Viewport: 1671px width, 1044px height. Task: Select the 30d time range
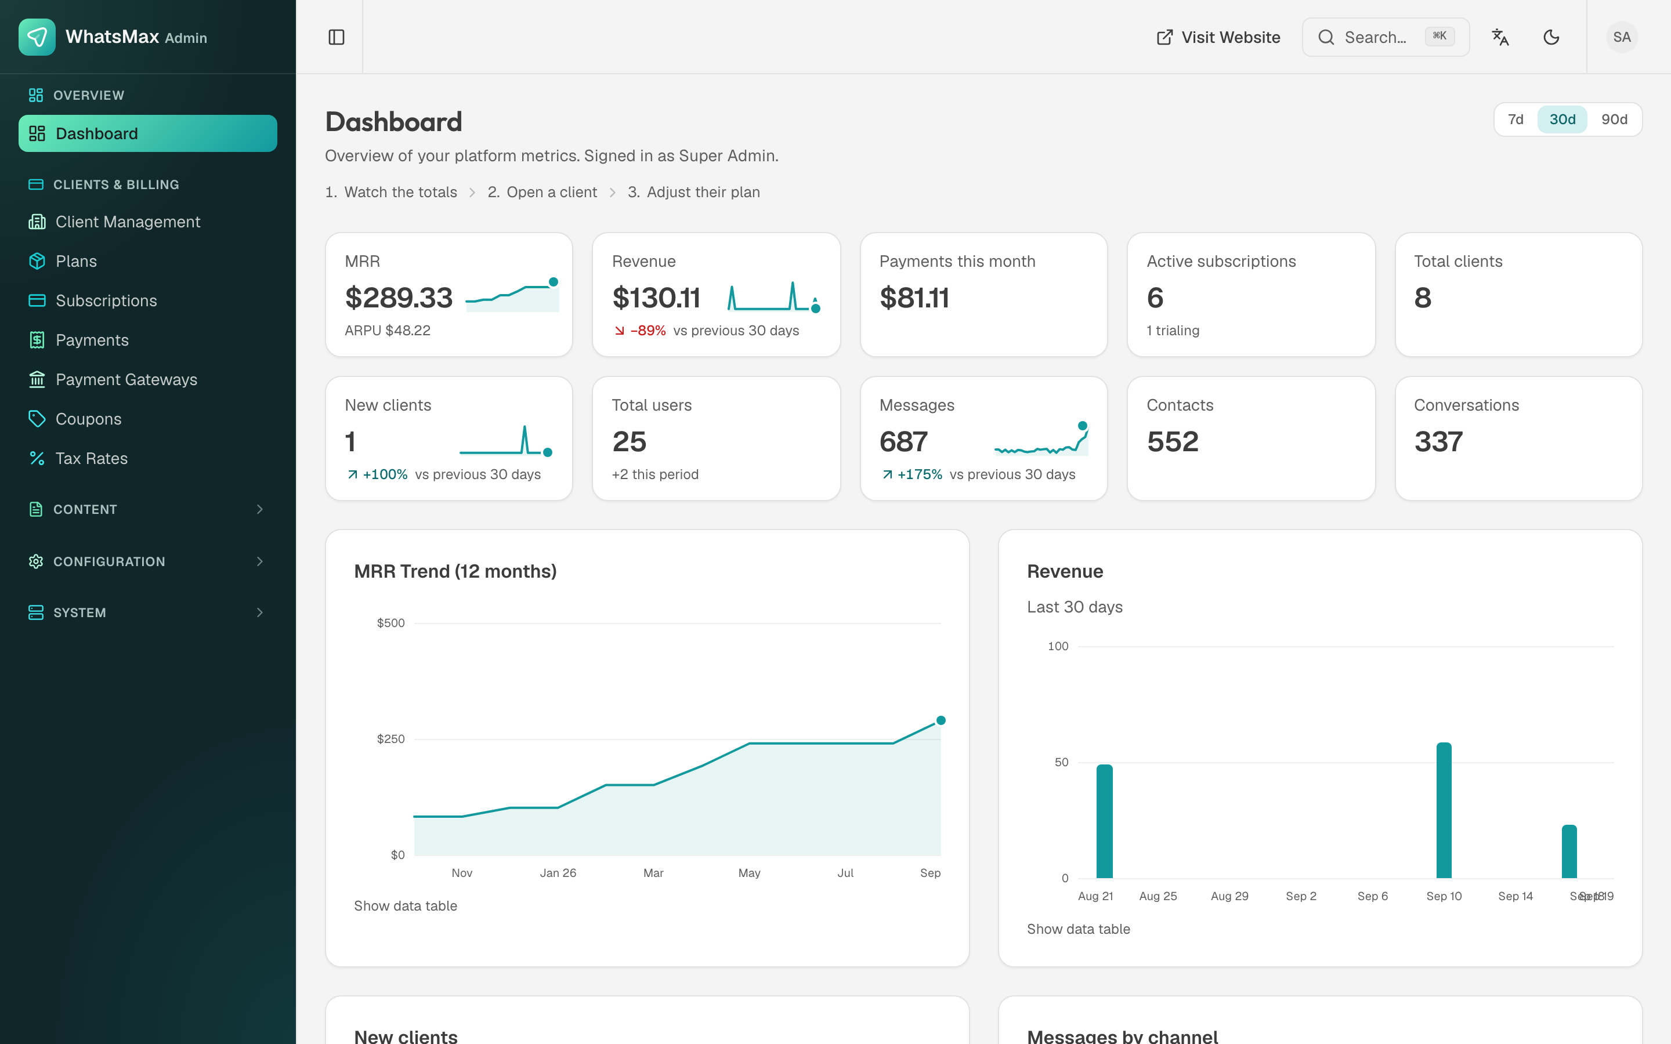1562,119
